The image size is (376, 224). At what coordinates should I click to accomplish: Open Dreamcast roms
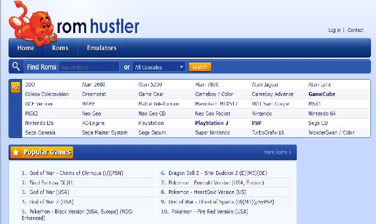point(94,94)
